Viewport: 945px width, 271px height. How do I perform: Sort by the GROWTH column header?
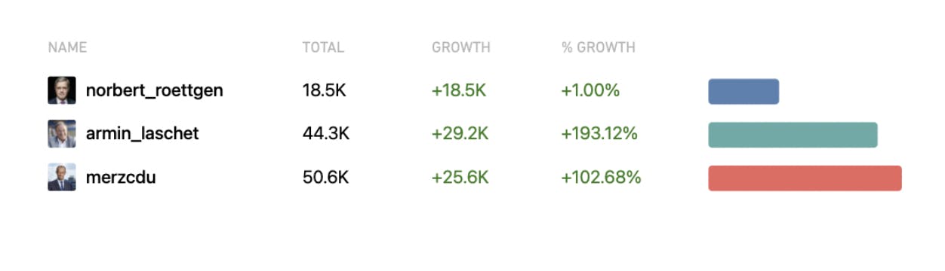coord(461,47)
